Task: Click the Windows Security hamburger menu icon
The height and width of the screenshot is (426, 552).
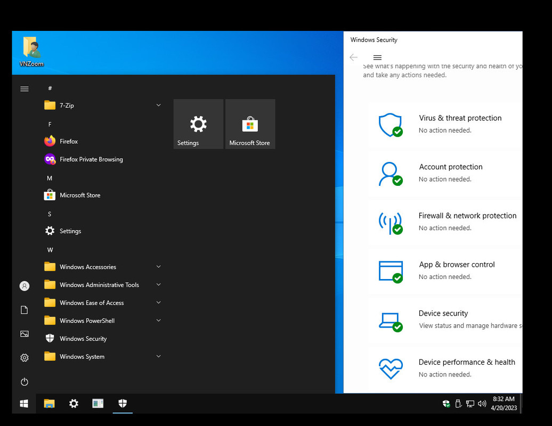Action: [x=377, y=58]
